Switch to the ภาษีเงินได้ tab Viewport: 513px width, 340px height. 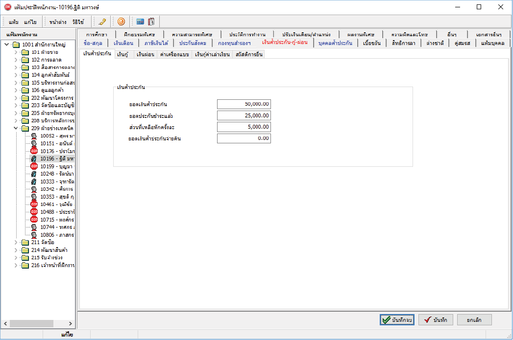156,43
